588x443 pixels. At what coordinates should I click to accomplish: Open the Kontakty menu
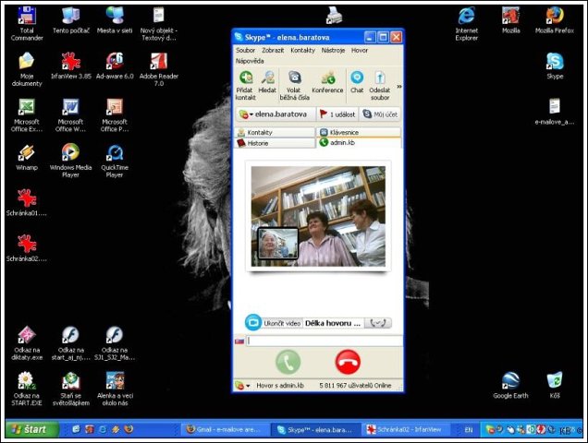coord(302,50)
